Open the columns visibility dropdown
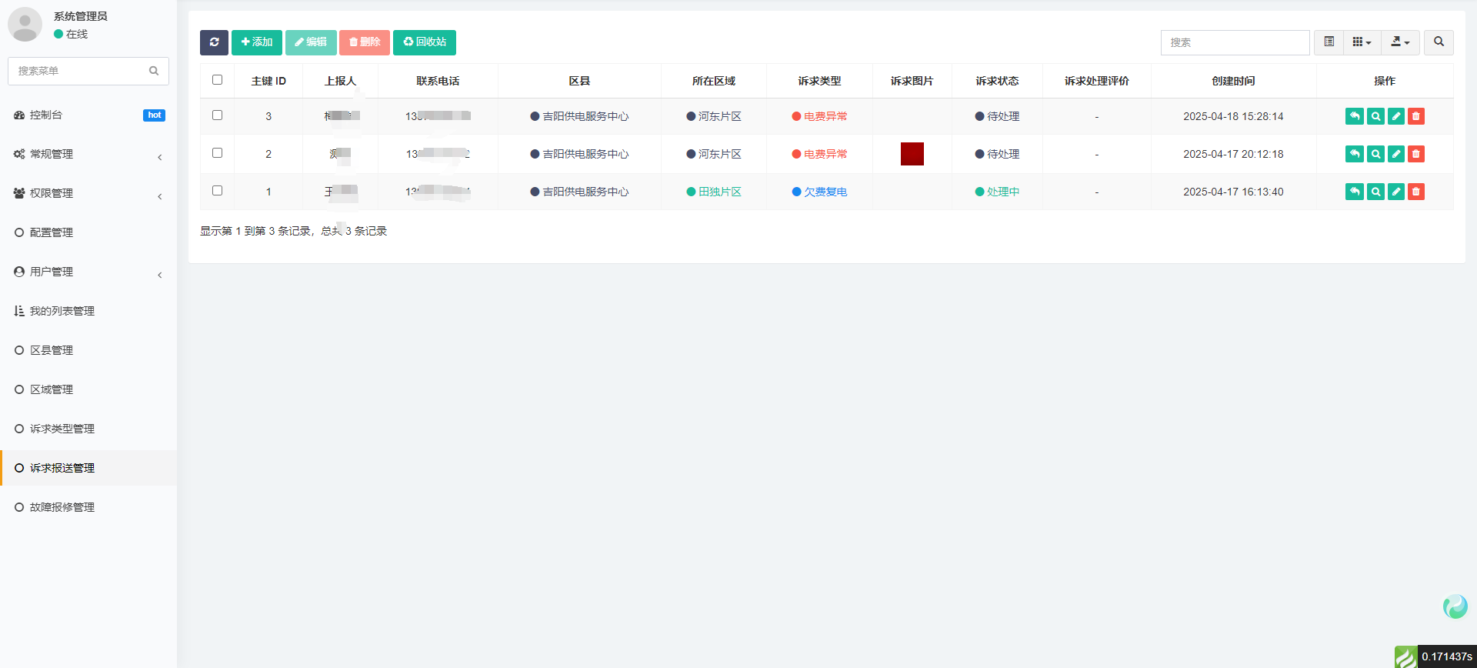This screenshot has height=668, width=1477. pyautogui.click(x=1362, y=42)
